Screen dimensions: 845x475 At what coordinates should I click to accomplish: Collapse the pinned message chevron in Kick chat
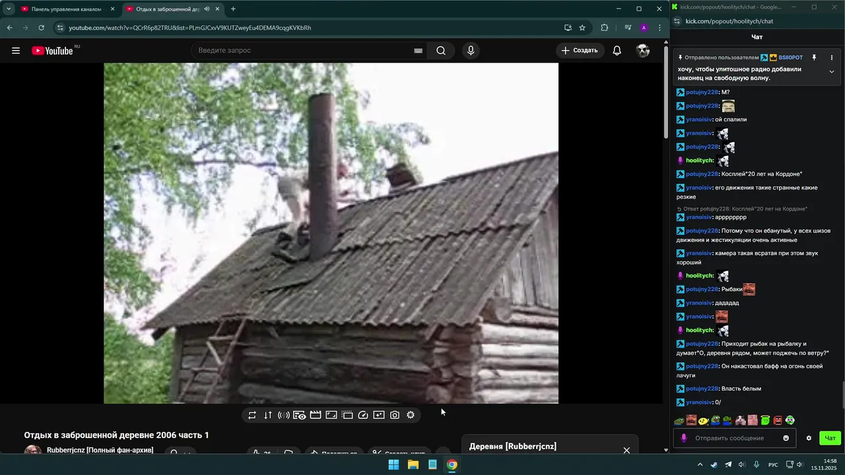pyautogui.click(x=832, y=72)
